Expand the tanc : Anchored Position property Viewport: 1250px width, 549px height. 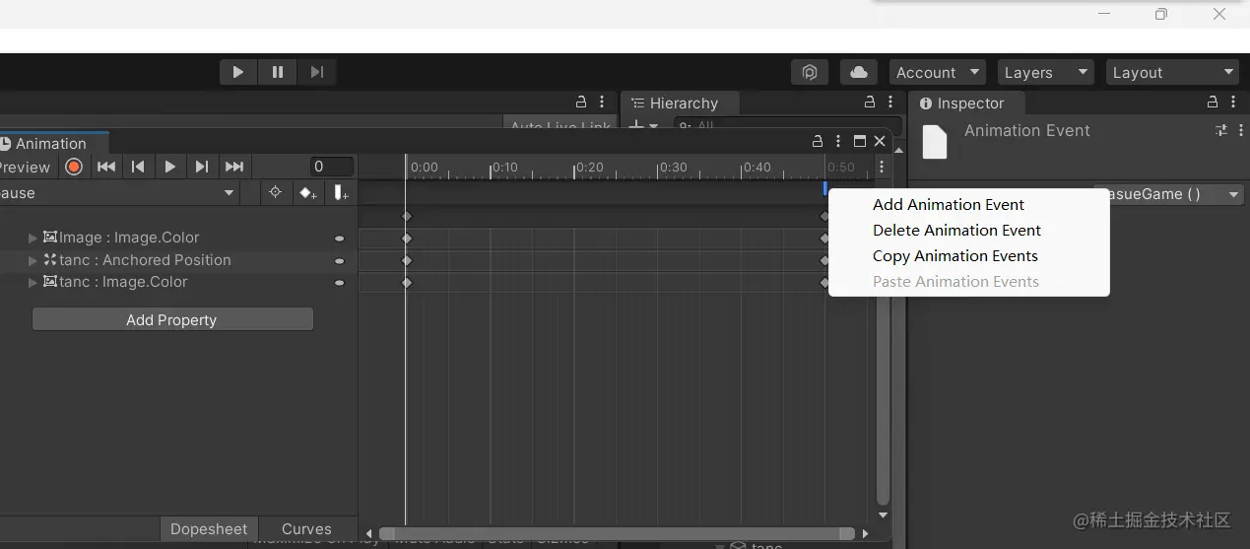click(x=33, y=260)
